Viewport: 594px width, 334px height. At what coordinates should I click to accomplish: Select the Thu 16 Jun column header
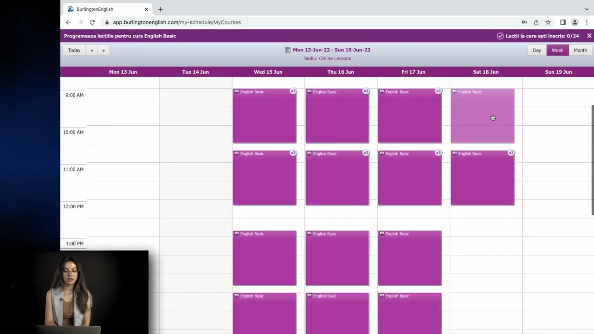click(341, 72)
